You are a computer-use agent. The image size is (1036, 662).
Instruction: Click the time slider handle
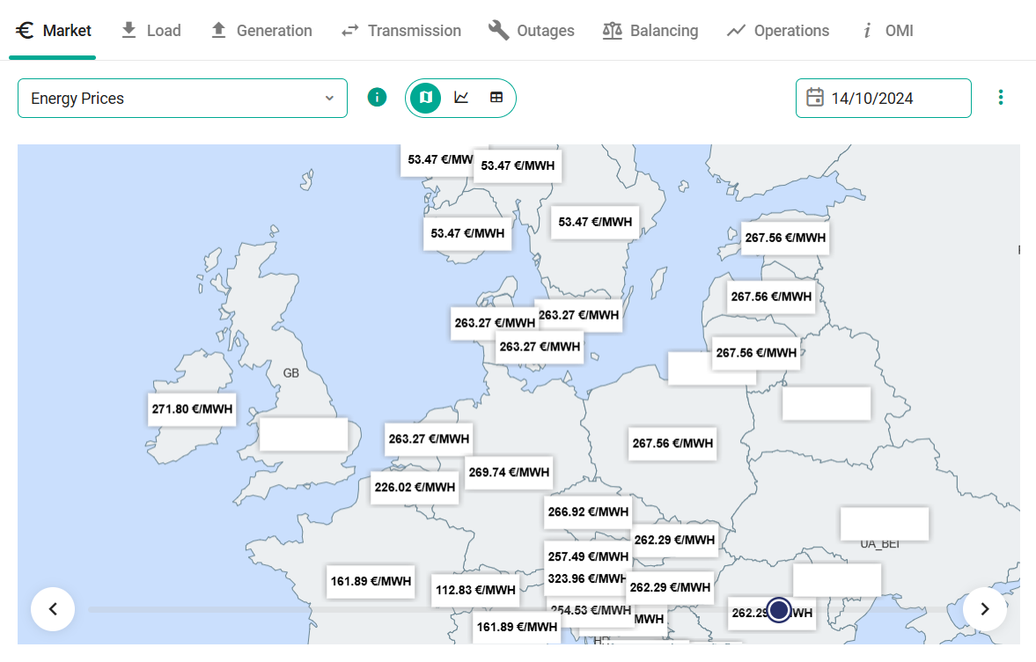click(x=779, y=610)
